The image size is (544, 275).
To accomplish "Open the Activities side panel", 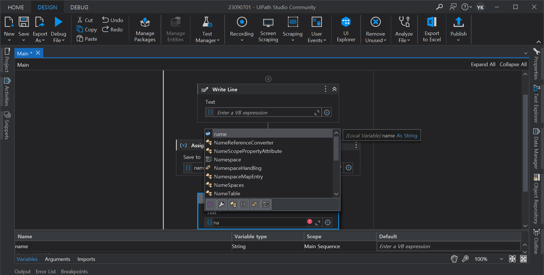I will [7, 92].
